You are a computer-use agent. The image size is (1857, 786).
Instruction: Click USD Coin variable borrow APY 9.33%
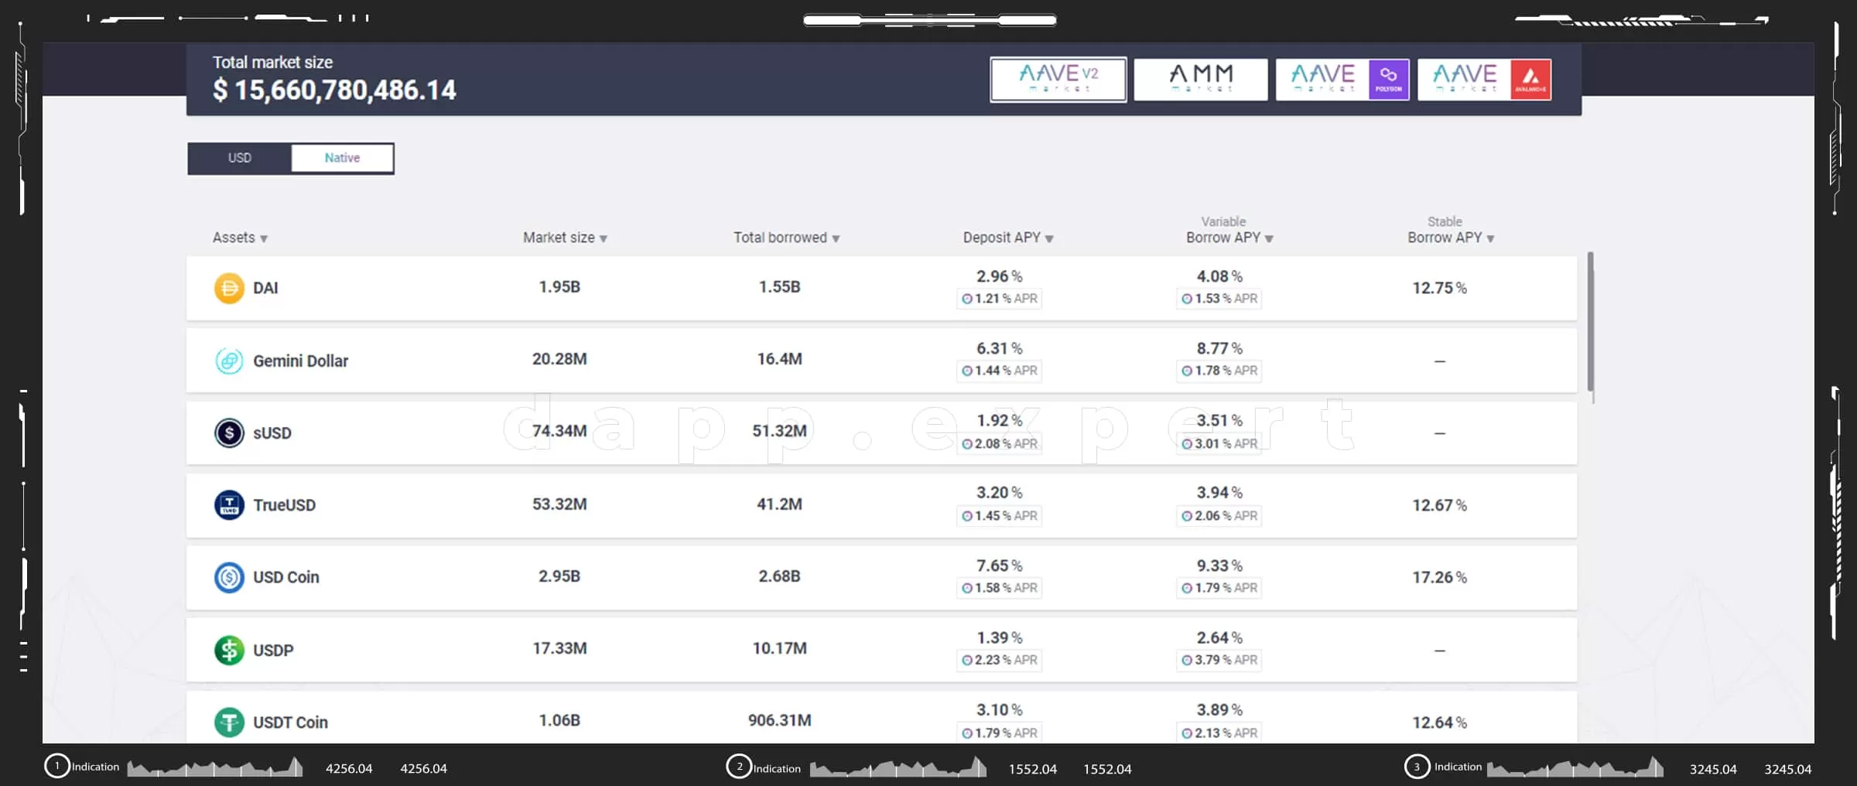point(1219,566)
